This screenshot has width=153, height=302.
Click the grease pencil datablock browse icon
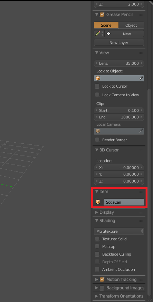[99, 34]
